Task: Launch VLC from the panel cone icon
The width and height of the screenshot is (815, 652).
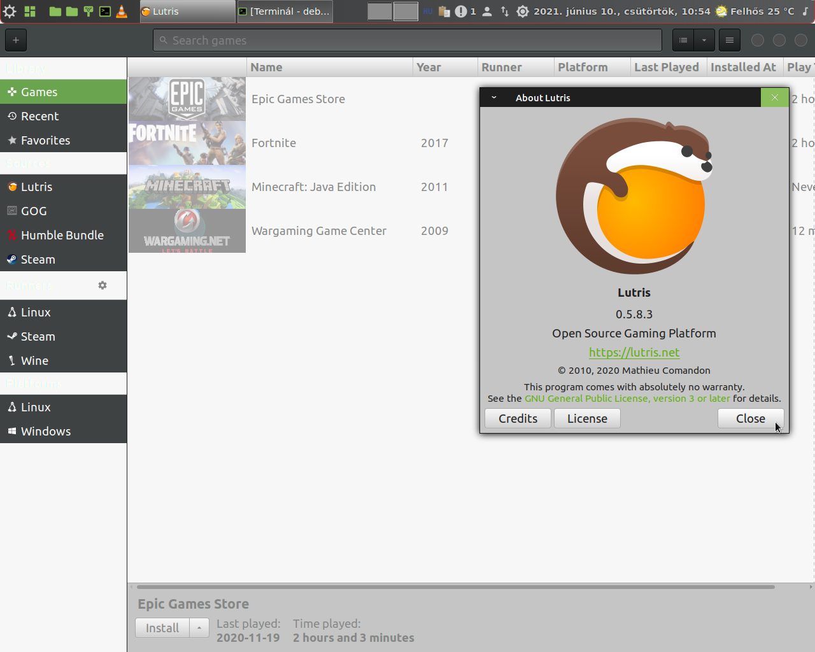Action: coord(122,11)
